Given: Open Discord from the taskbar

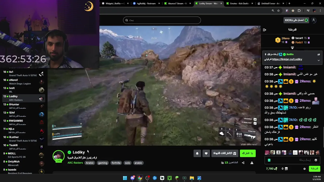Looking at the screenshot, I should pos(132,178).
